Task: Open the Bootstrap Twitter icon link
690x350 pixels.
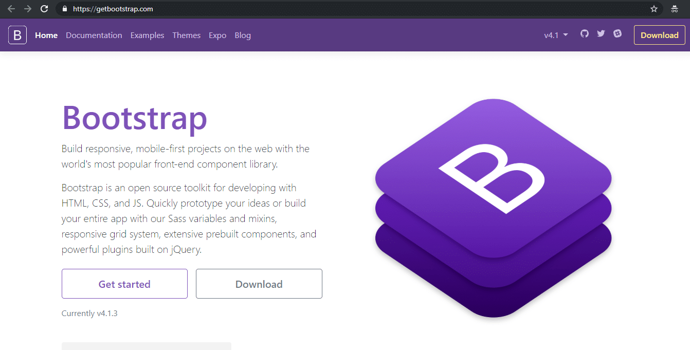Action: (x=601, y=33)
